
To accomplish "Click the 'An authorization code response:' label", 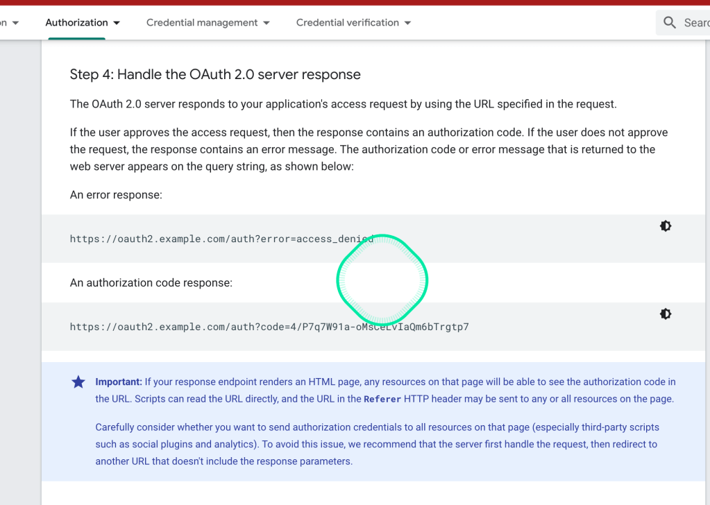I will point(151,283).
